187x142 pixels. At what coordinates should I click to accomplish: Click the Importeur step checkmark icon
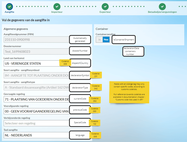click(x=57, y=6)
